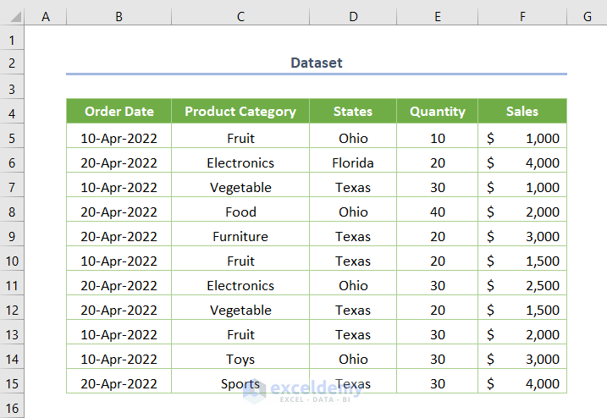Select the States header cell

coord(353,112)
